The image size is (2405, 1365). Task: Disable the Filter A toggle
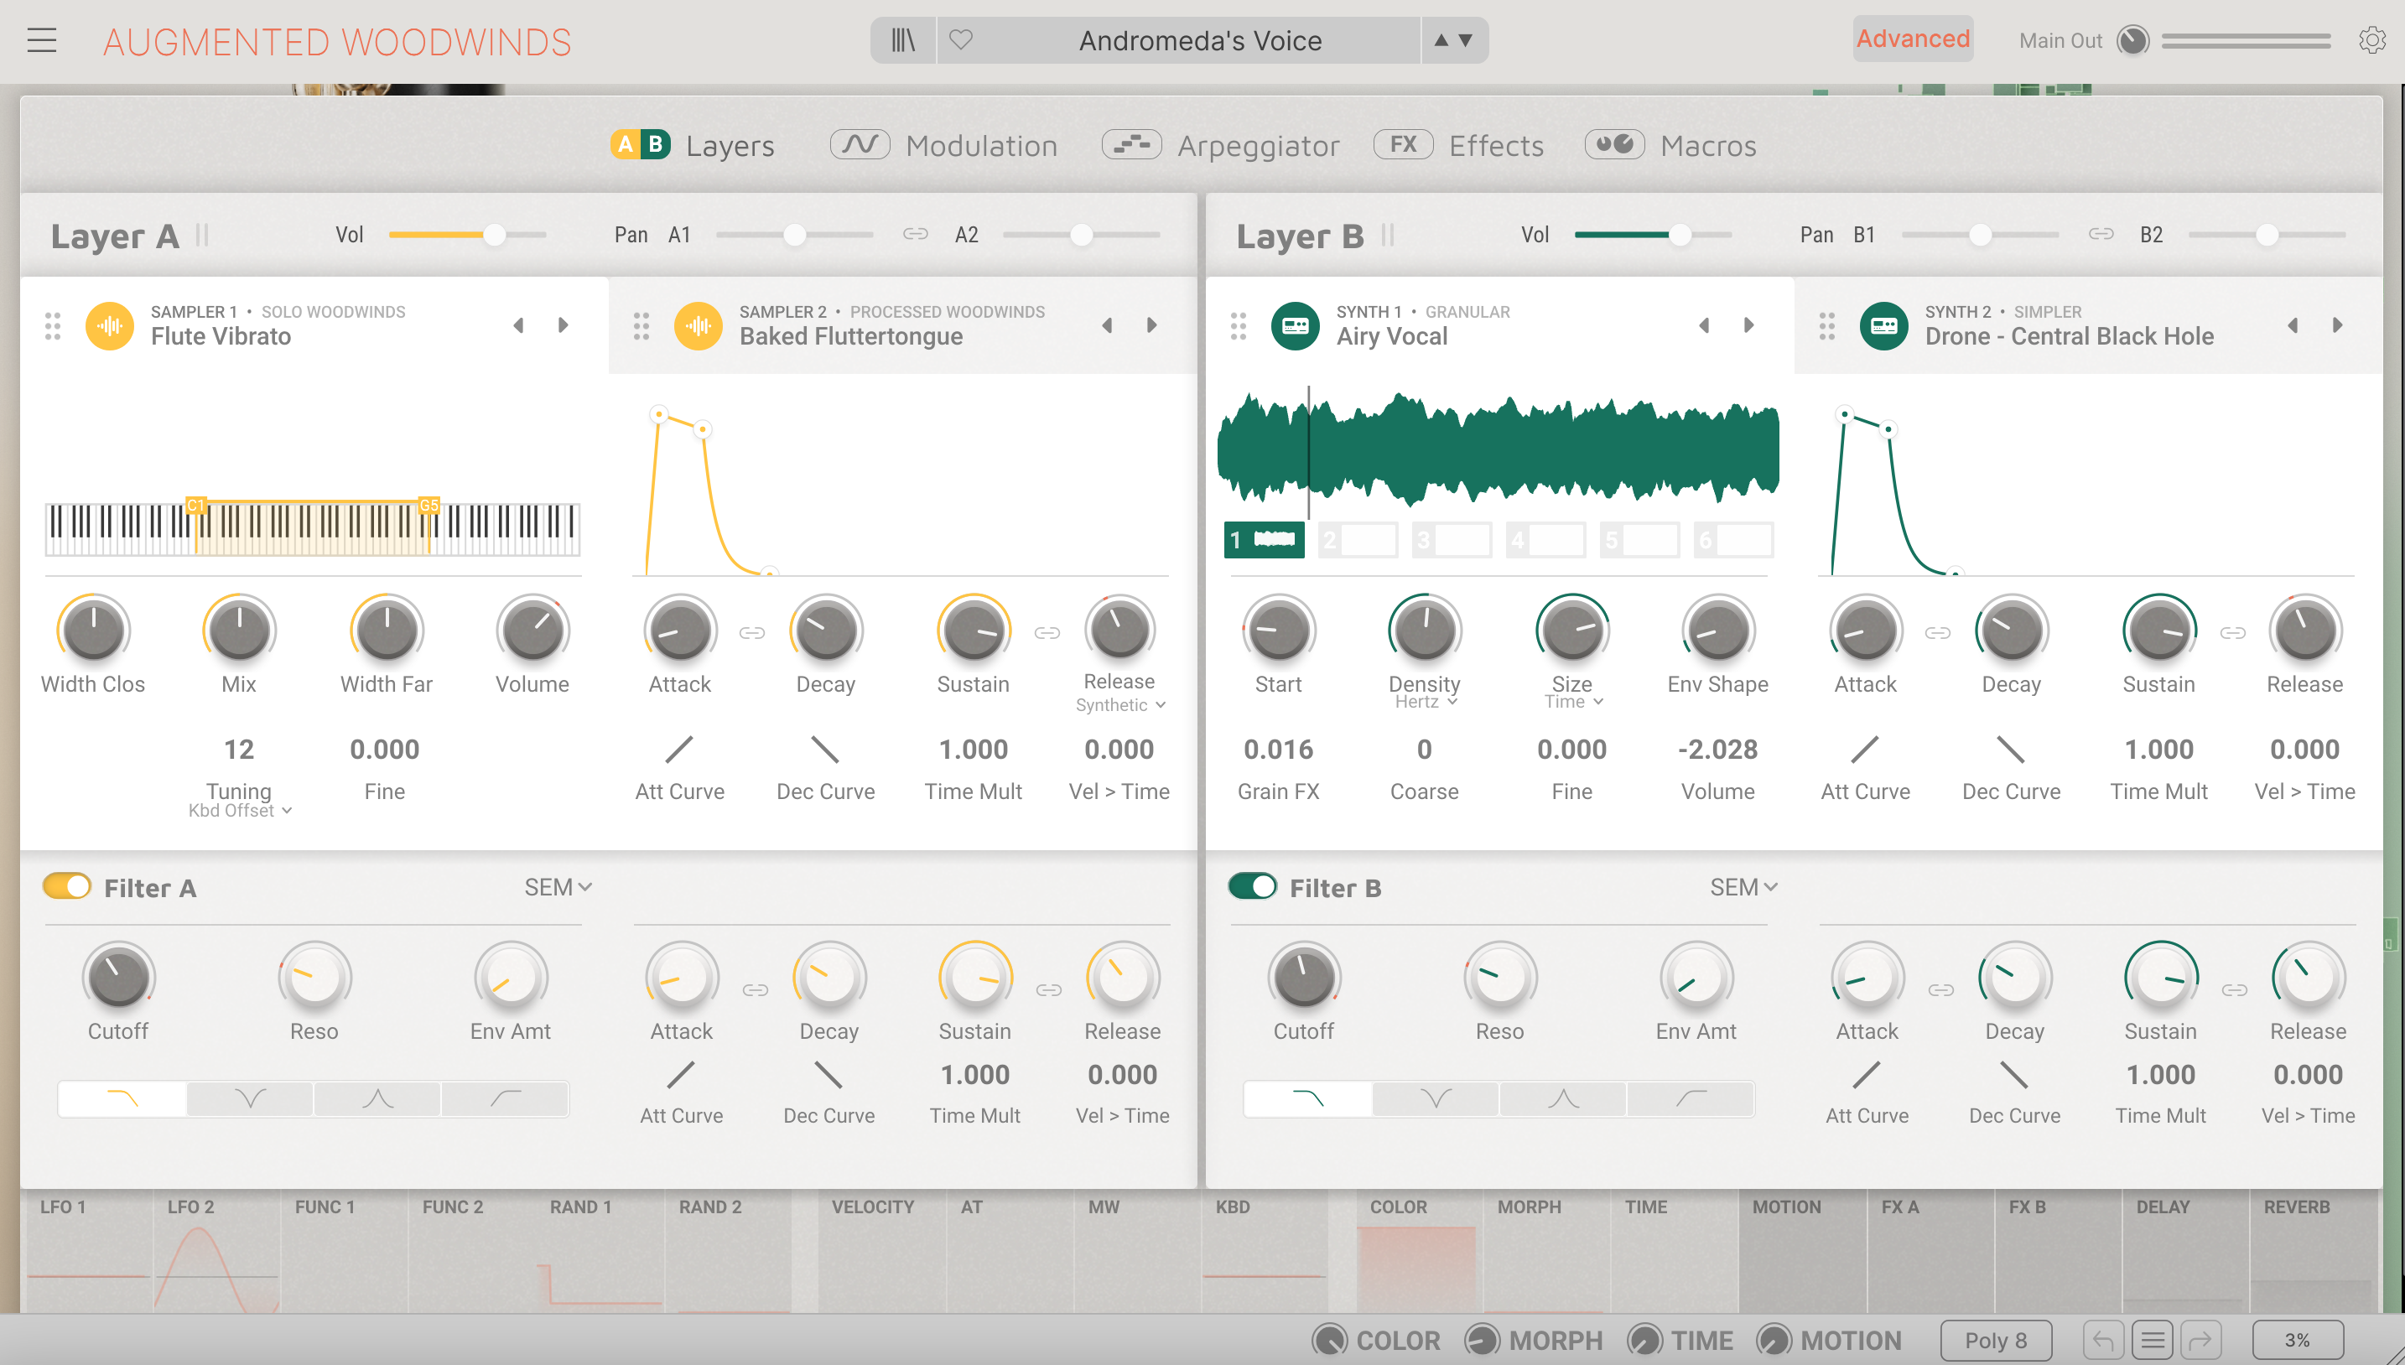click(x=66, y=887)
